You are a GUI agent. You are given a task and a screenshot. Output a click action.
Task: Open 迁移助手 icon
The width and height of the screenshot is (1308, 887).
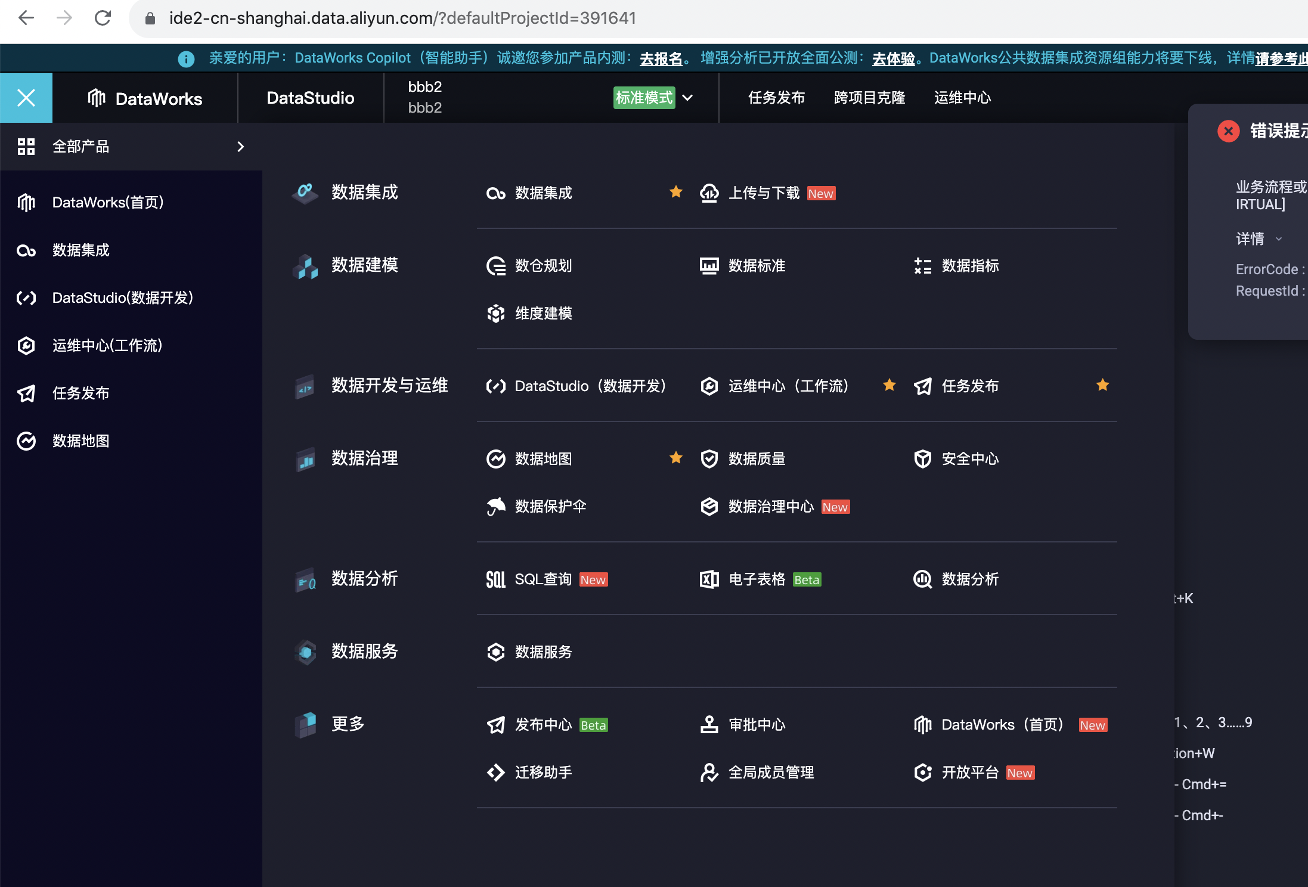pos(496,773)
